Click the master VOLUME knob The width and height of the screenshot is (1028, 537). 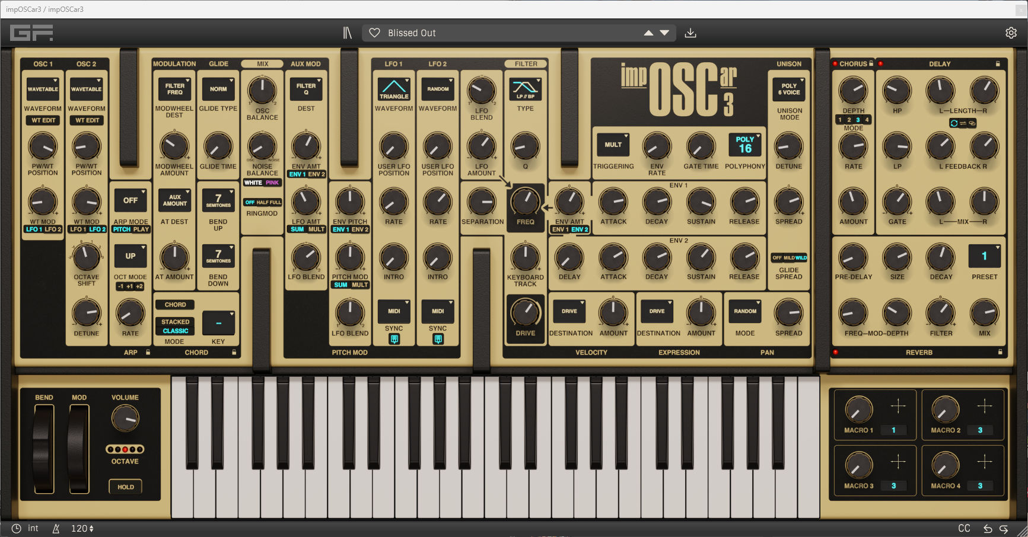pyautogui.click(x=125, y=418)
